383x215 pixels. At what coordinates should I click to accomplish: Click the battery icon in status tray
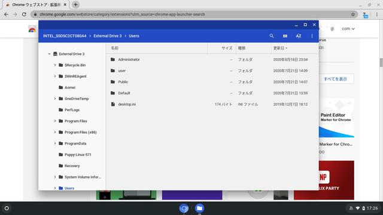(363, 208)
